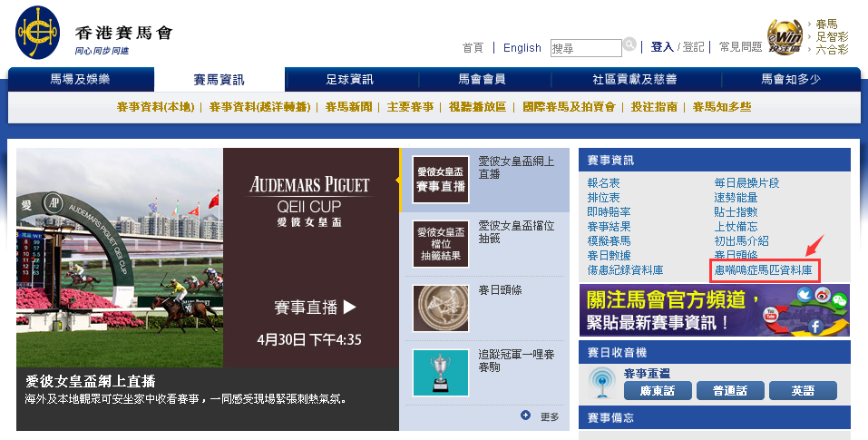Open the 愛彼女皇盃檔位抽籤結果 thumbnail
Viewport: 868px width, 440px height.
click(441, 243)
